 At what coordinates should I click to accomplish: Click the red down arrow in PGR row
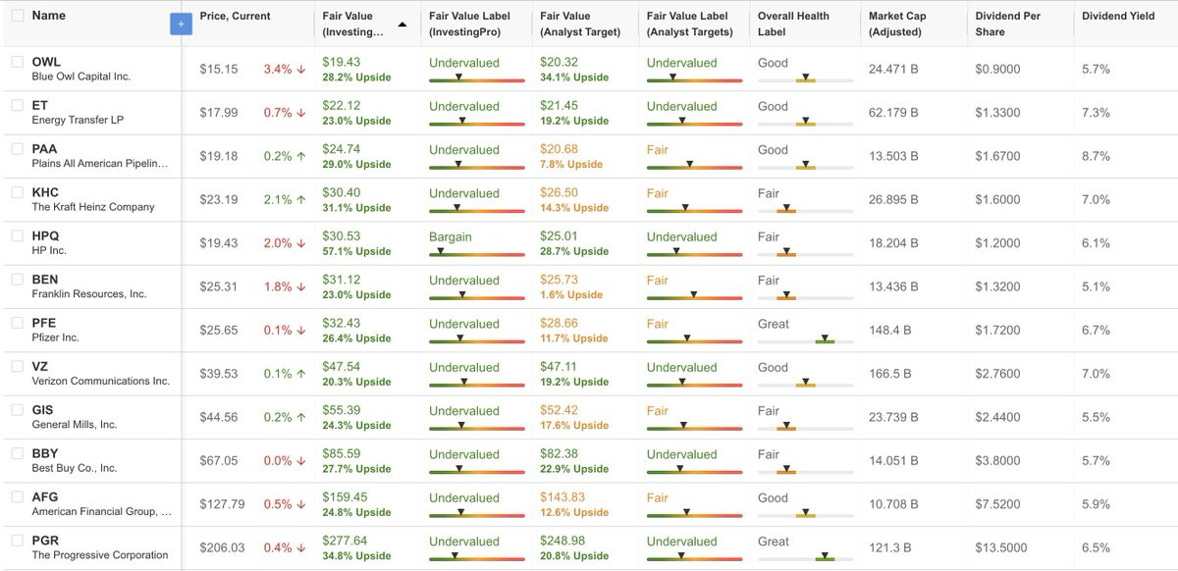pos(301,547)
